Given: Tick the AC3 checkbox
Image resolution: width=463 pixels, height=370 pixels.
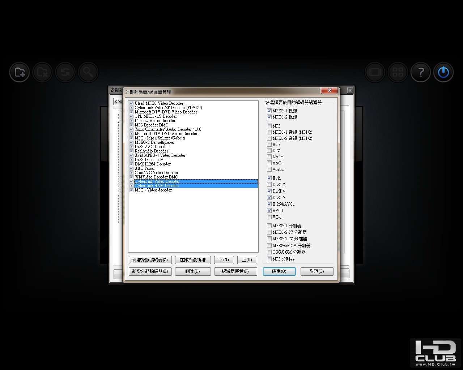Looking at the screenshot, I should coord(269,145).
